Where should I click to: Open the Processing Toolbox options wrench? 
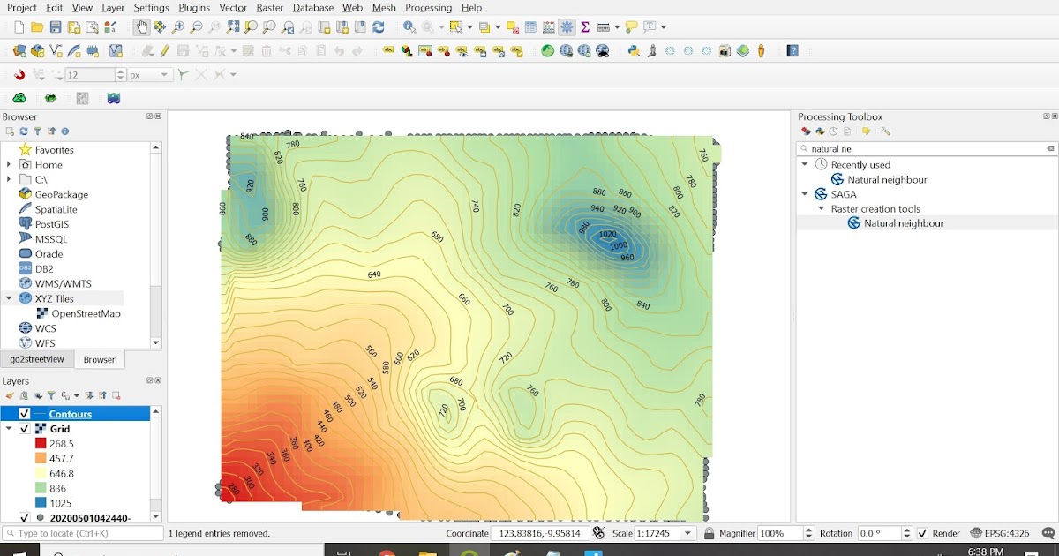[886, 131]
